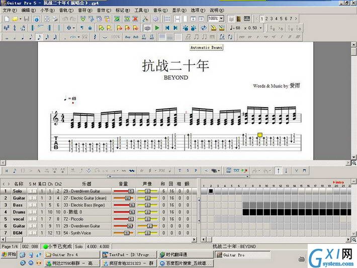
Task: Select the Drums track row
Action: click(x=99, y=212)
